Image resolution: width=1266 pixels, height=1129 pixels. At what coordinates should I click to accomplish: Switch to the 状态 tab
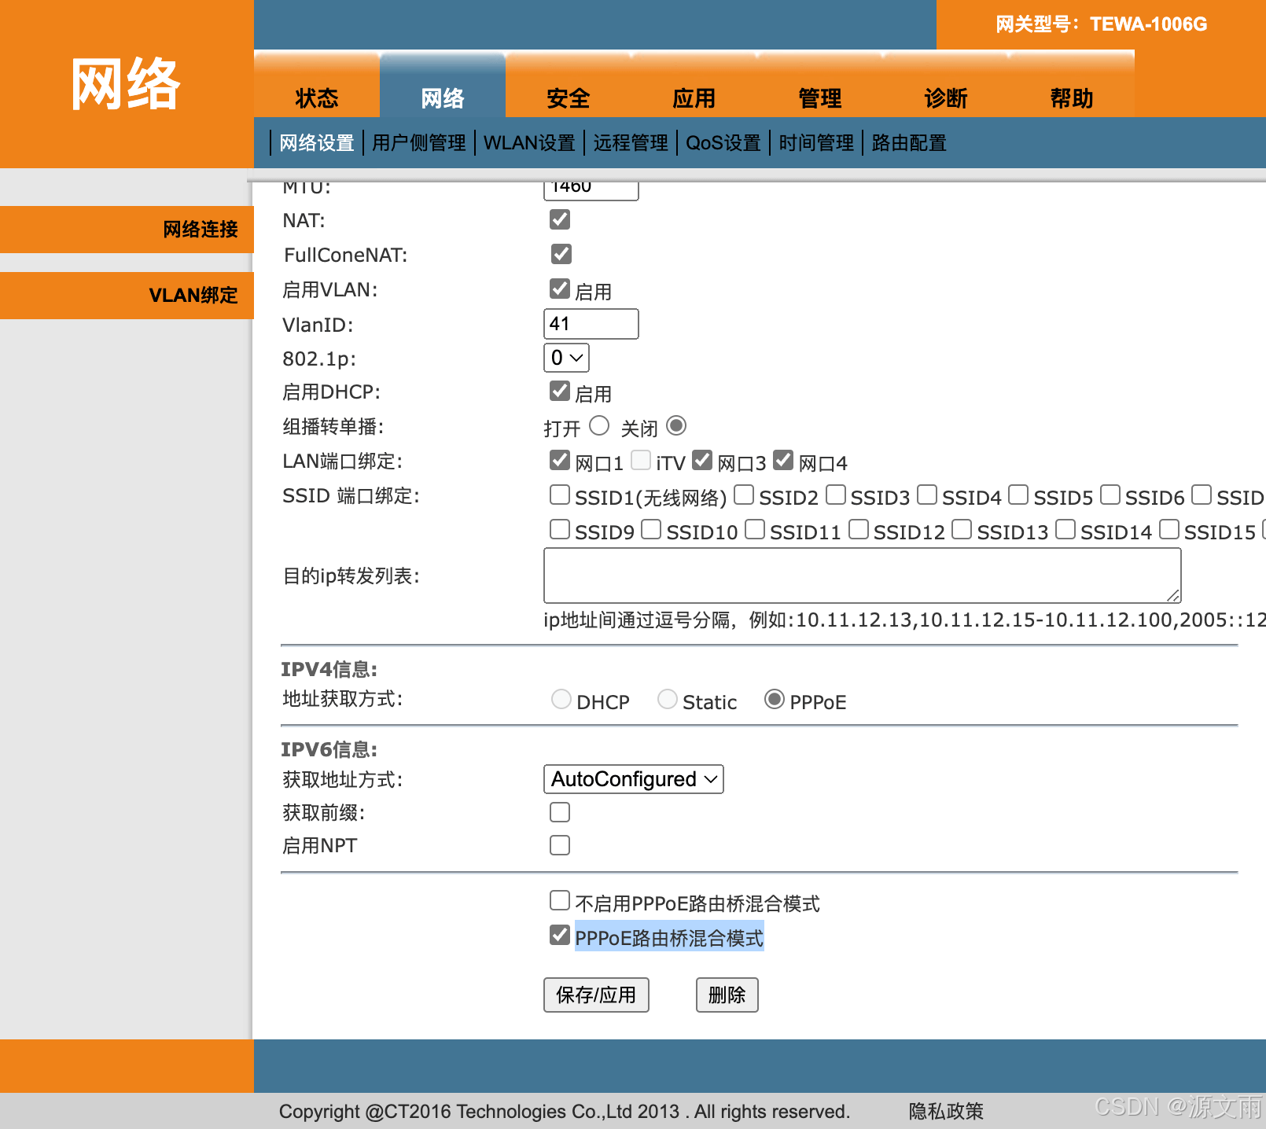pos(316,98)
